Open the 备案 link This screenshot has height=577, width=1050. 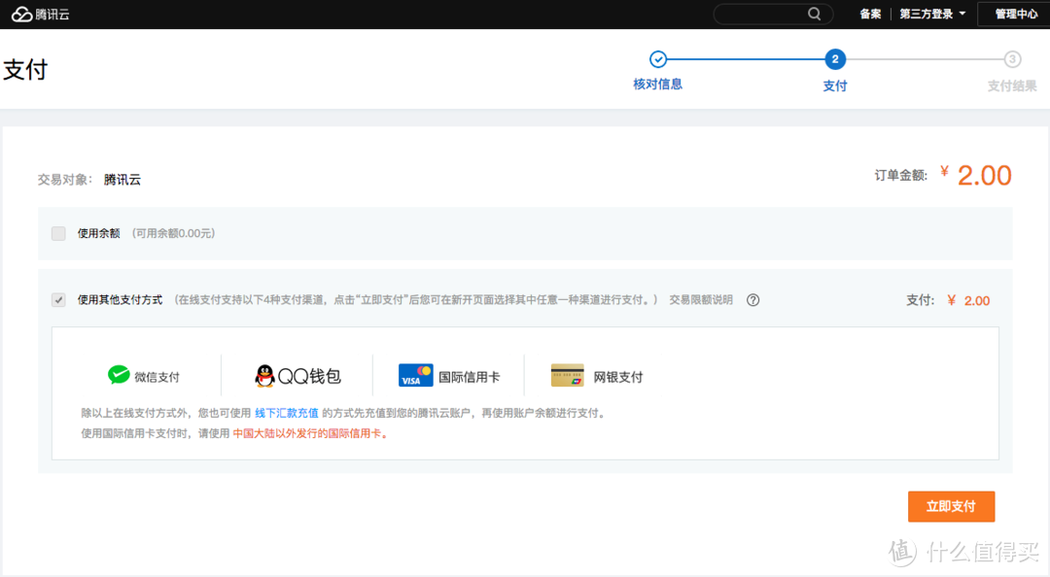tap(870, 14)
